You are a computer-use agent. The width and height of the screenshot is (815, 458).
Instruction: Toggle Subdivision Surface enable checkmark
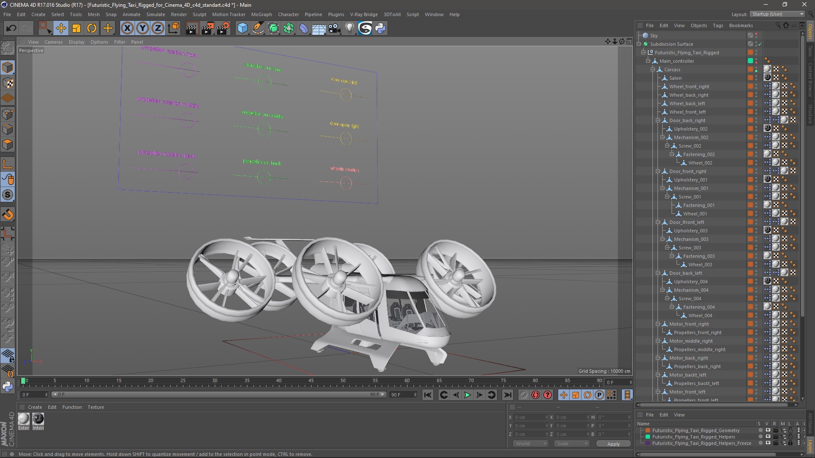760,44
